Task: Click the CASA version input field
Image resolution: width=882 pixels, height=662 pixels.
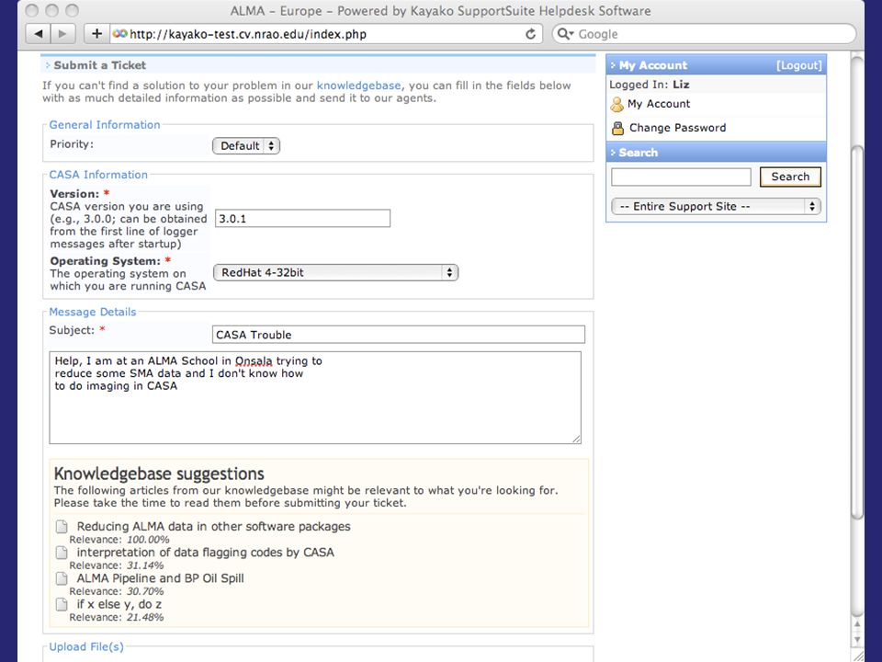Action: point(302,219)
